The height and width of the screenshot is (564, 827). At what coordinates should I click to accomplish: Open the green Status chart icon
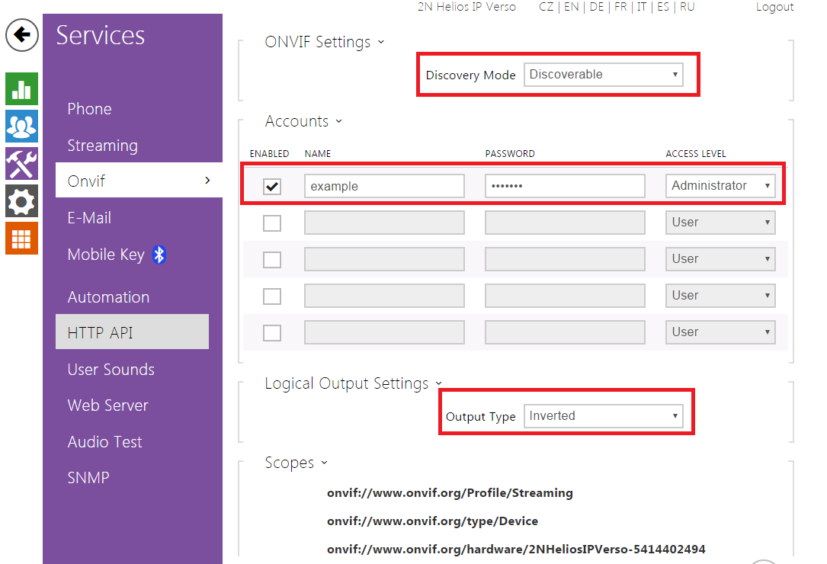[x=21, y=89]
